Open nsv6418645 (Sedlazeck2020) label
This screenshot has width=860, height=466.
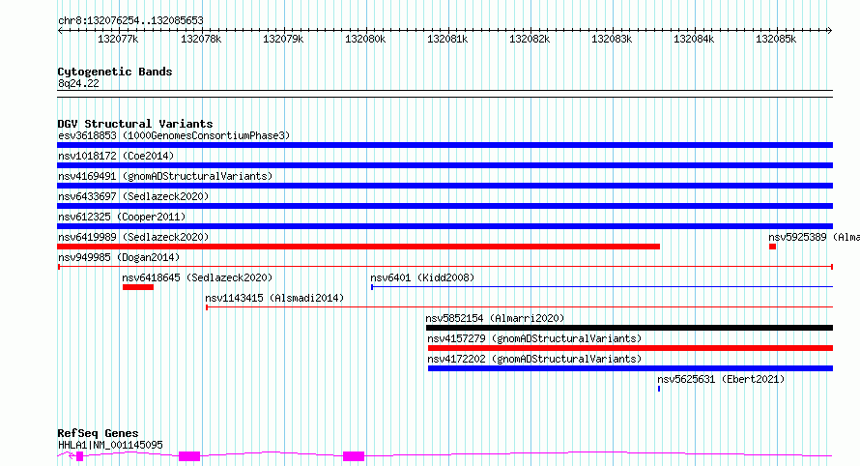click(x=197, y=277)
